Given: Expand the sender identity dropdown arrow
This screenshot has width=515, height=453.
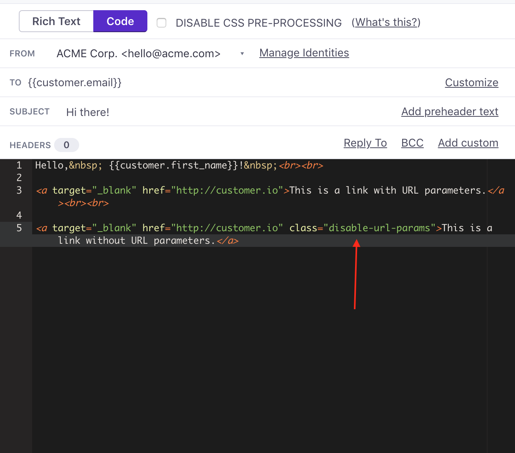Looking at the screenshot, I should coord(242,53).
